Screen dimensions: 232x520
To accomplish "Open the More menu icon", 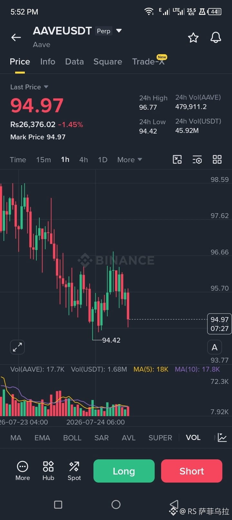I will pyautogui.click(x=23, y=471).
